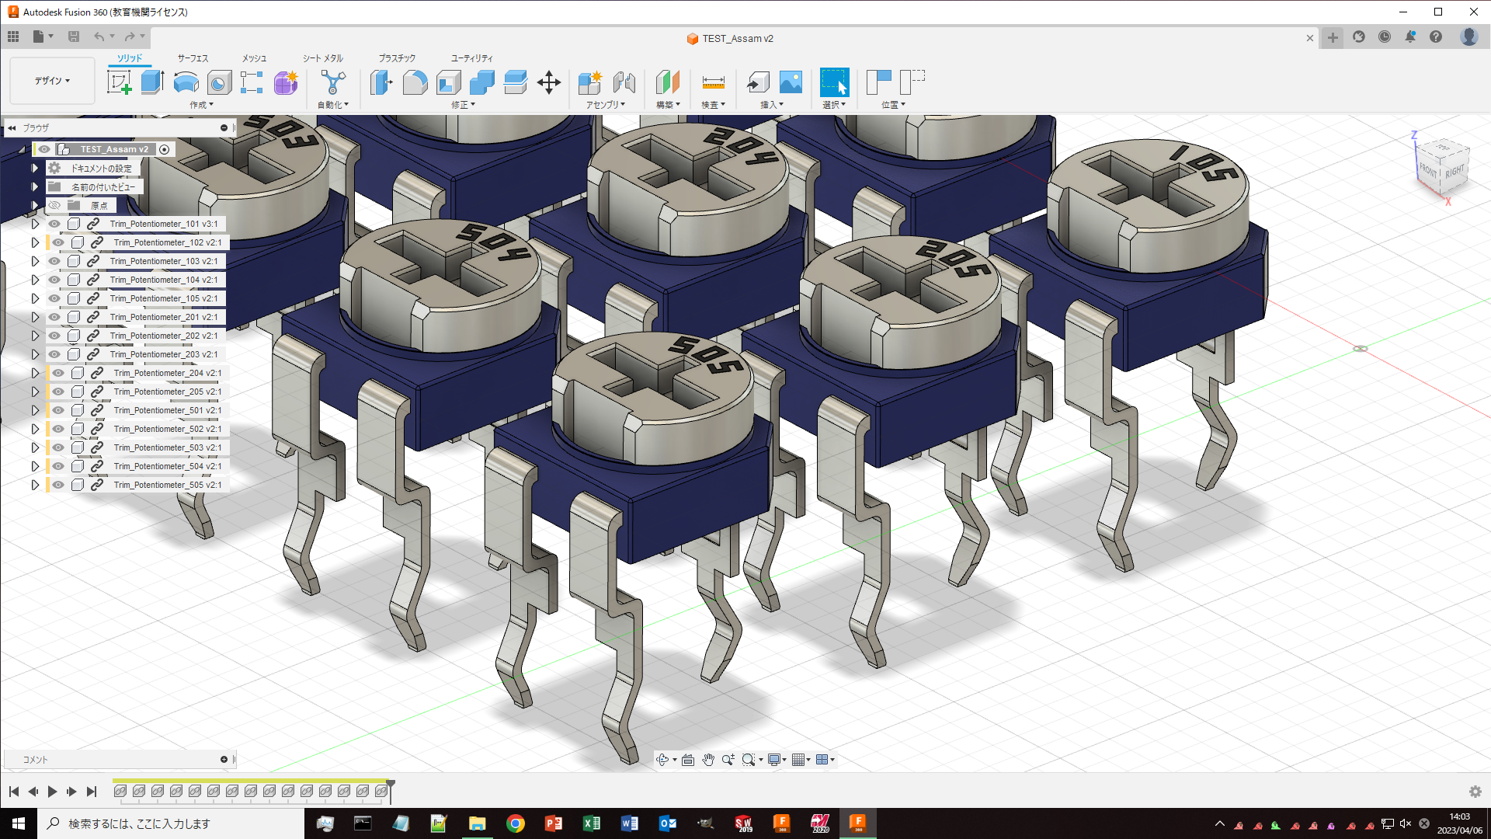
Task: Open the Design workspace dropdown
Action: click(x=52, y=81)
